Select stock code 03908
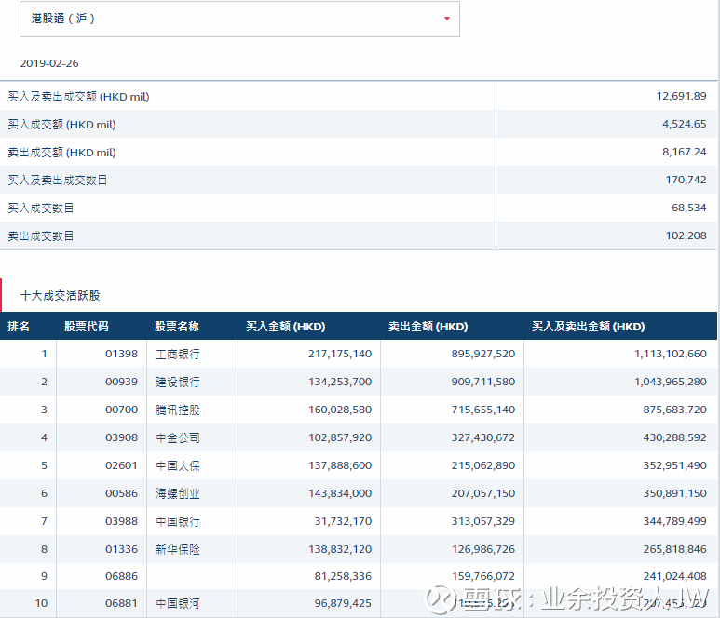This screenshot has height=618, width=720. [x=121, y=437]
